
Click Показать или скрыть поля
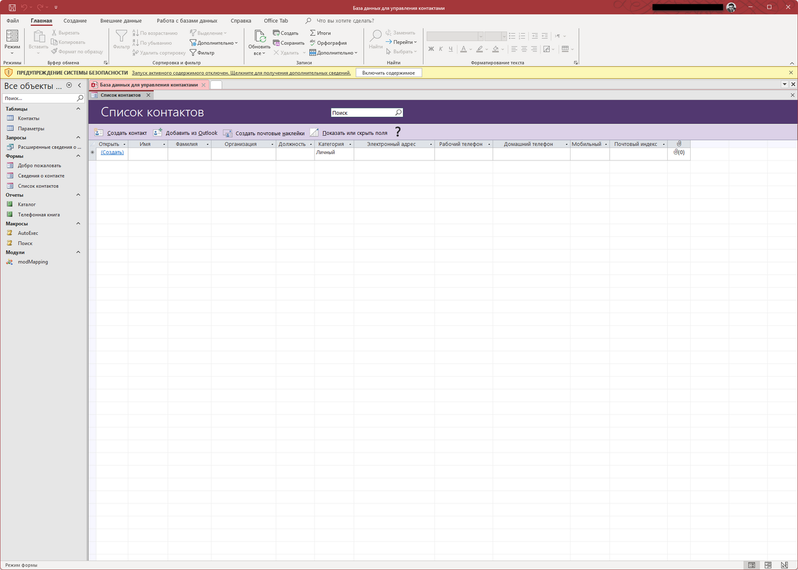349,133
